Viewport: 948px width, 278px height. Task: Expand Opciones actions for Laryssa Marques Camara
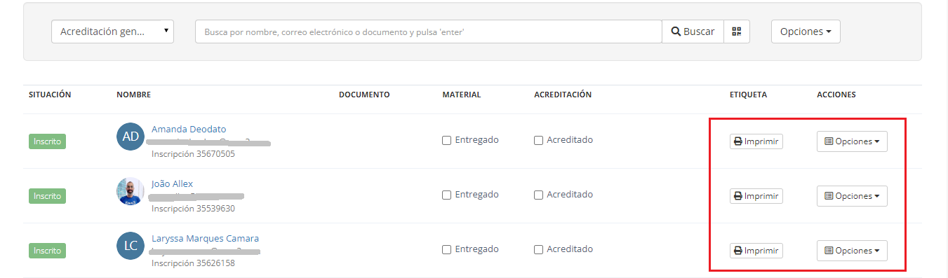[852, 251]
